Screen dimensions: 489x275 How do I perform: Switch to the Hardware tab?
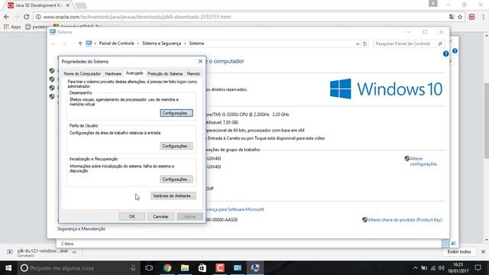click(x=113, y=74)
